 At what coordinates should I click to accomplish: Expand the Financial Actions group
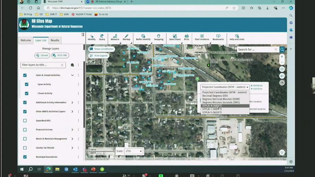click(72, 130)
